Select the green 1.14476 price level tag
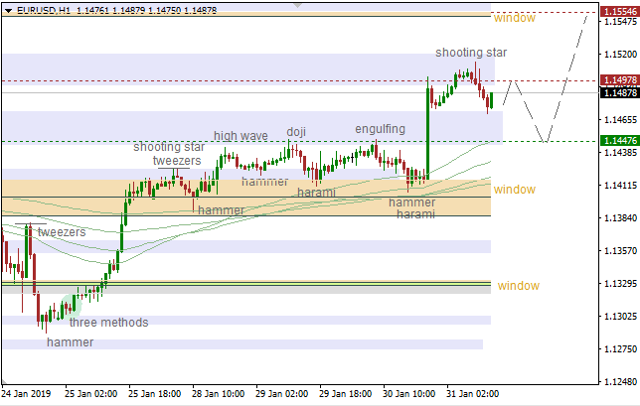 615,142
